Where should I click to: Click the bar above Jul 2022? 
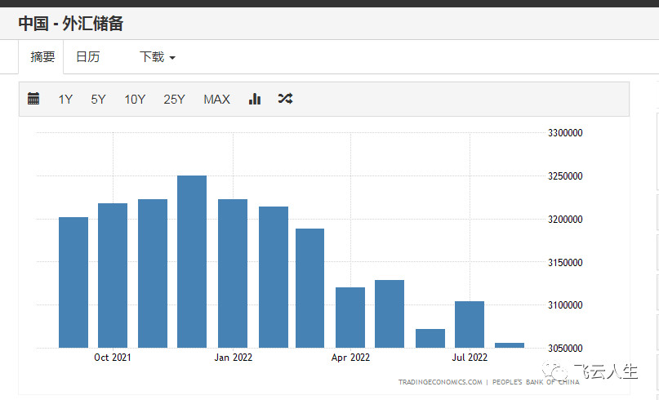(470, 324)
